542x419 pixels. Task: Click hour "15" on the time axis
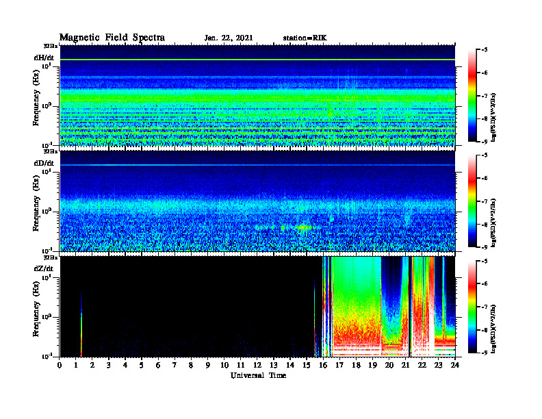(307, 365)
